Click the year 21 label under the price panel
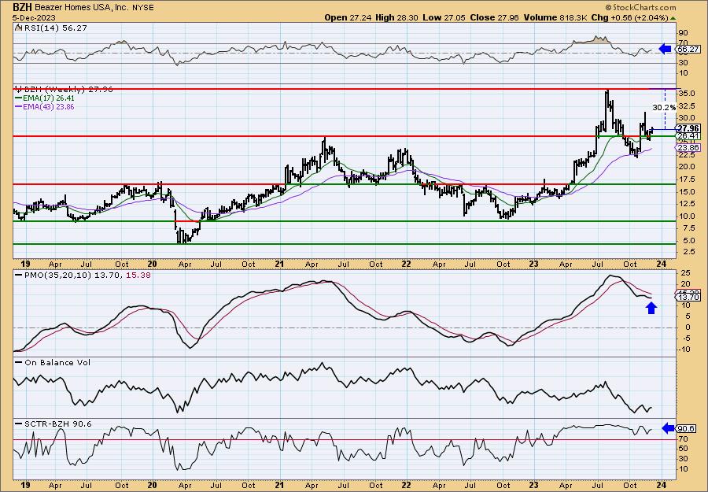Image resolution: width=708 pixels, height=492 pixels. pyautogui.click(x=279, y=264)
